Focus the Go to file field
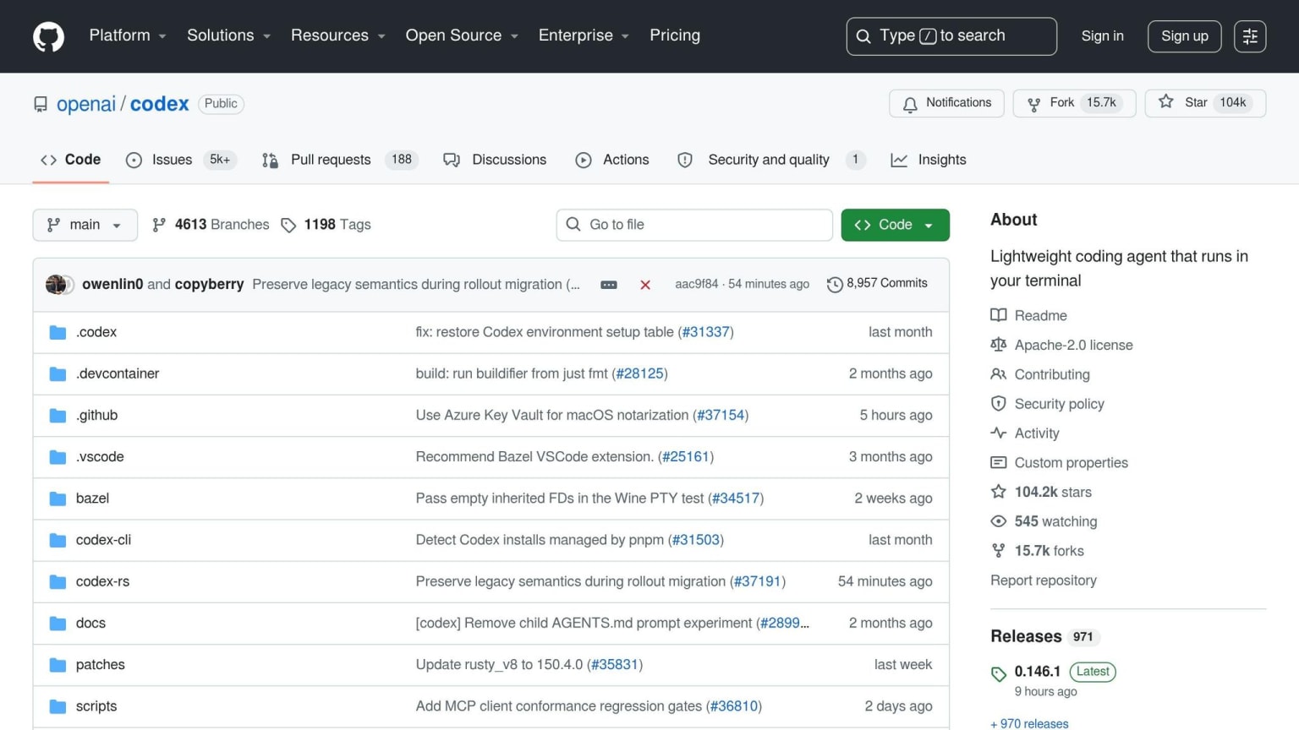The height and width of the screenshot is (730, 1299). click(x=694, y=225)
